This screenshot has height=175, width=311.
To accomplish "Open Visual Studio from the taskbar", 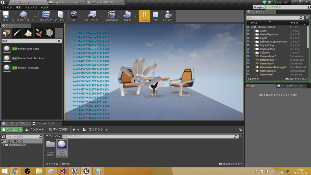I will [x=63, y=171].
